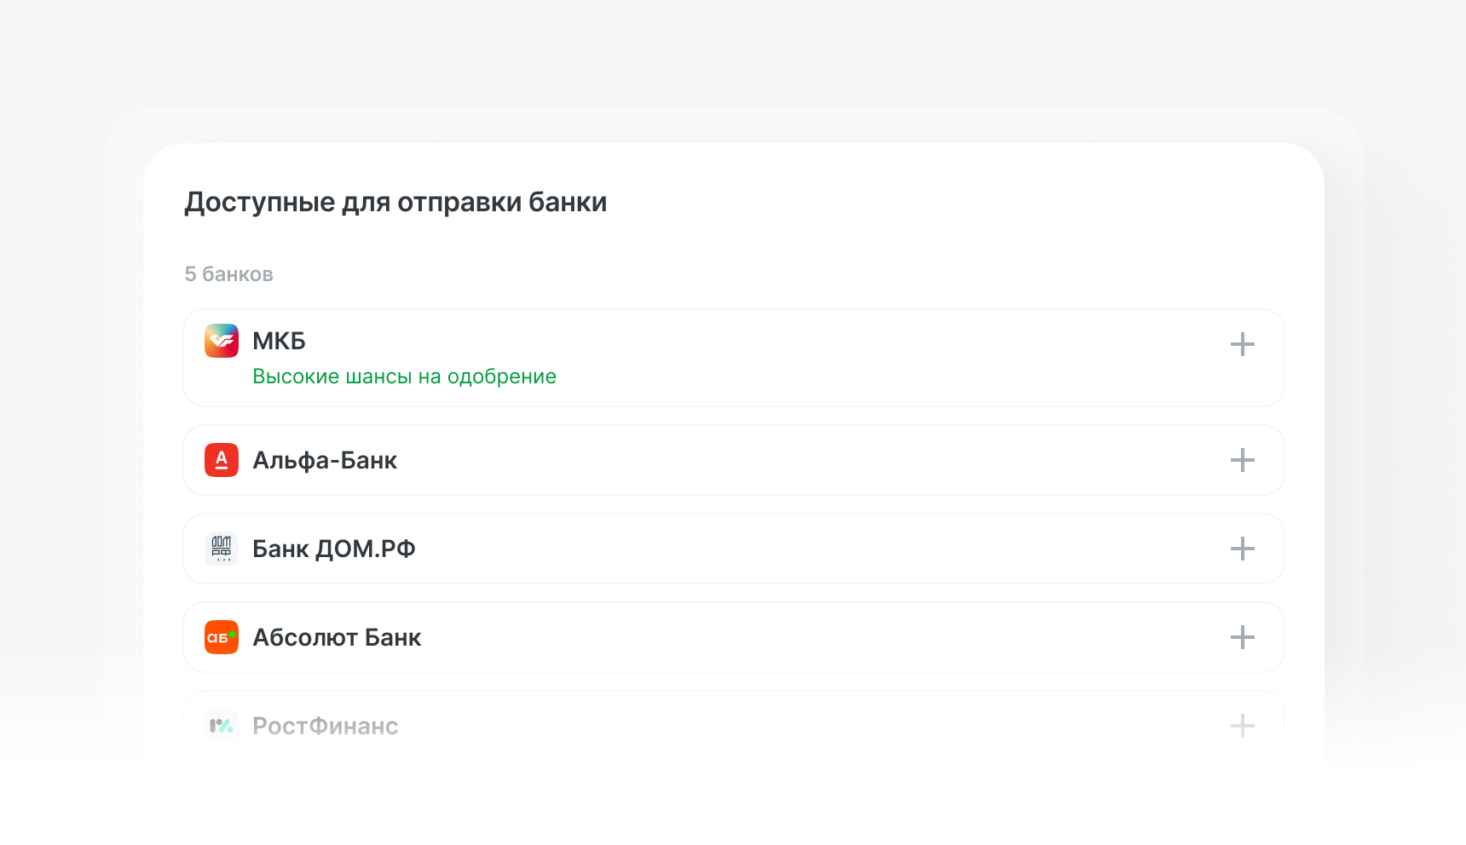The width and height of the screenshot is (1466, 845).
Task: Click the '5 банков' counter text
Action: [x=228, y=274]
